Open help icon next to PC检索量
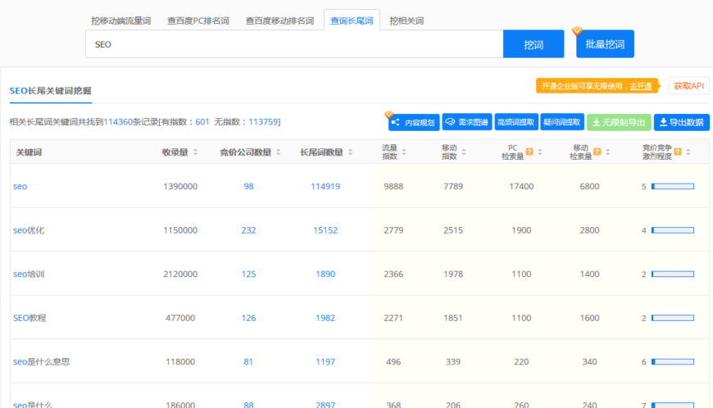The width and height of the screenshot is (713, 408). point(529,152)
